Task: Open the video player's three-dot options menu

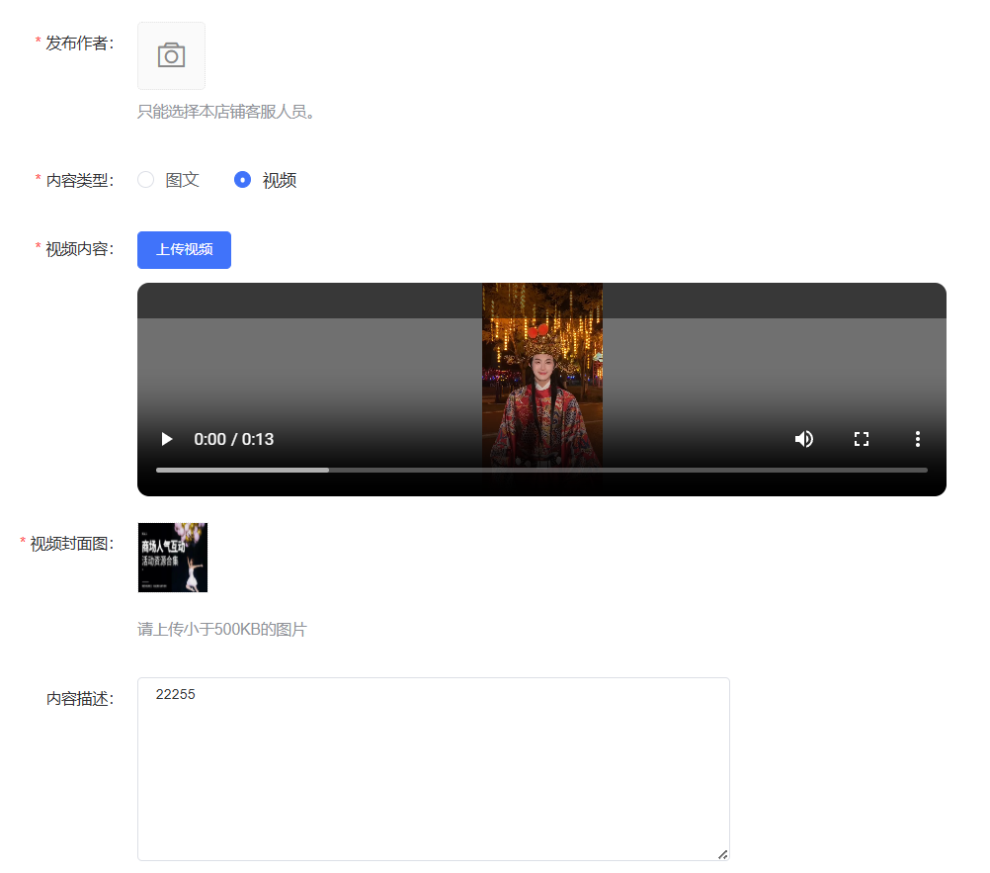Action: pos(917,439)
